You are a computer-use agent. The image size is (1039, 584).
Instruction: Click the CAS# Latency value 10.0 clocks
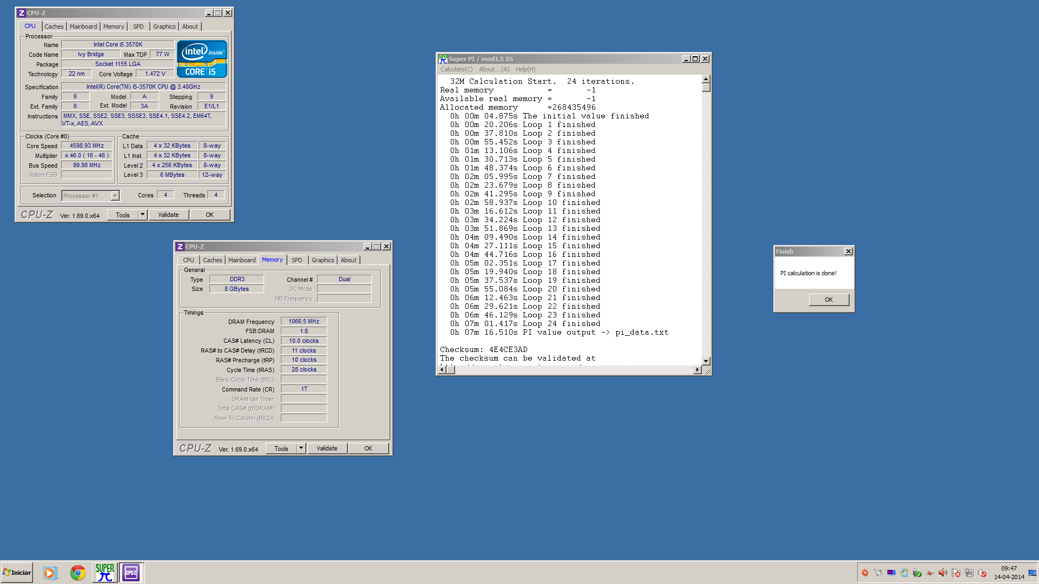pos(304,341)
